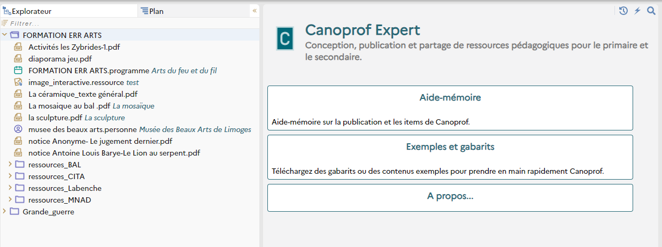Viewport: 662px width, 247px height.
Task: Expand the ressources_MNAD folder arrow
Action: (10, 199)
